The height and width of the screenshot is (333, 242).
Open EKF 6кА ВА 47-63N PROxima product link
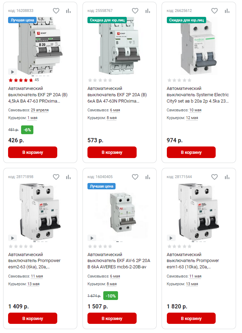tap(117, 95)
